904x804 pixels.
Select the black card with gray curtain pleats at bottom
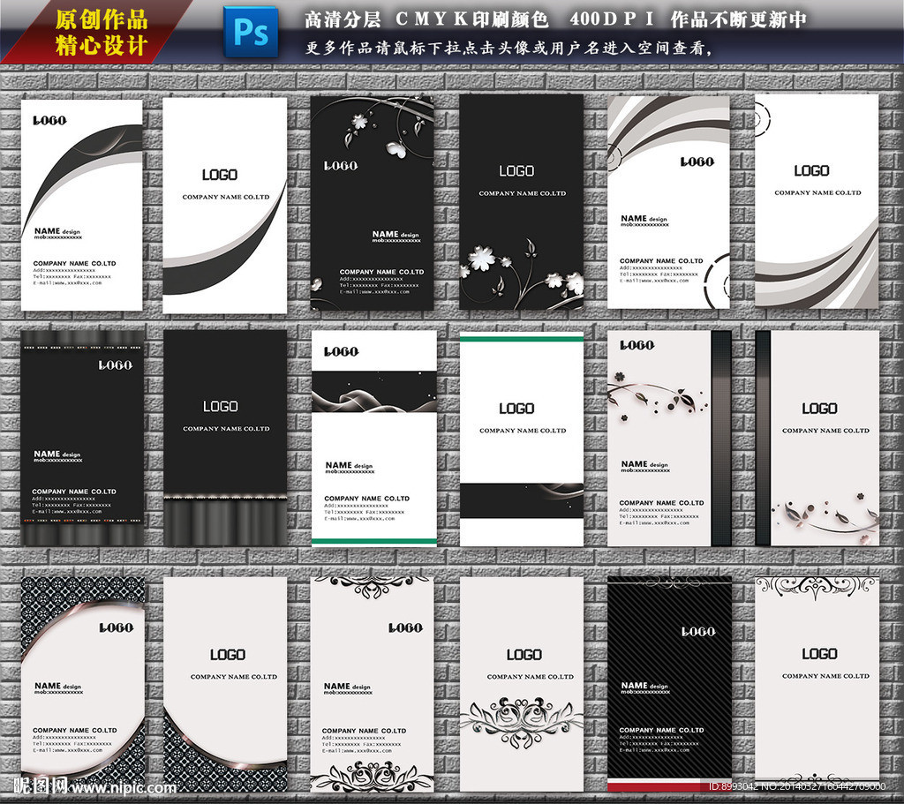click(x=225, y=438)
